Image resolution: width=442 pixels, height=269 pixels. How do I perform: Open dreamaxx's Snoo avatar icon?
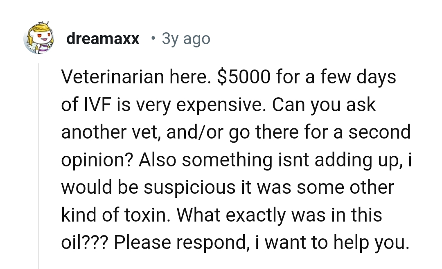(40, 39)
